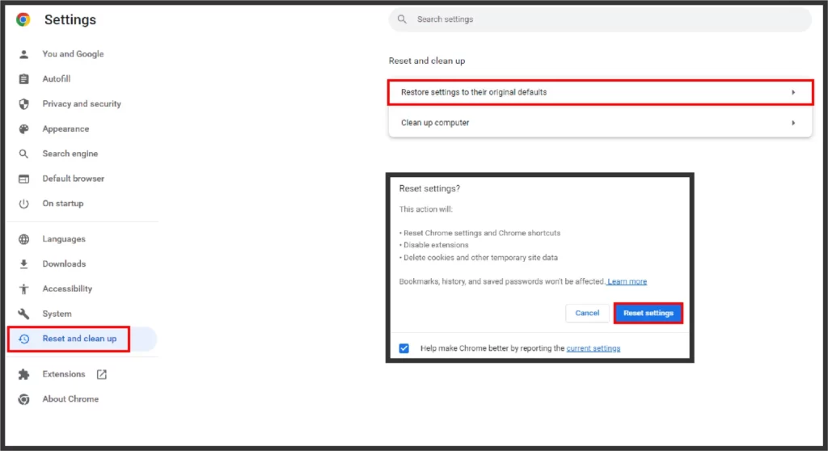Go to Privacy and security section
This screenshot has height=451, width=828.
[x=82, y=103]
